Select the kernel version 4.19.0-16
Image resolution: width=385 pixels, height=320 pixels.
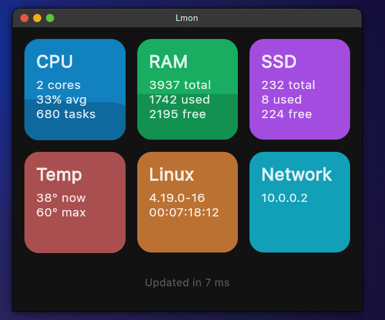(177, 198)
